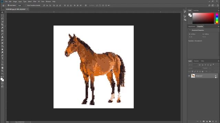220x123 pixels.
Task: Pick a color in the color field
Action: 203,18
